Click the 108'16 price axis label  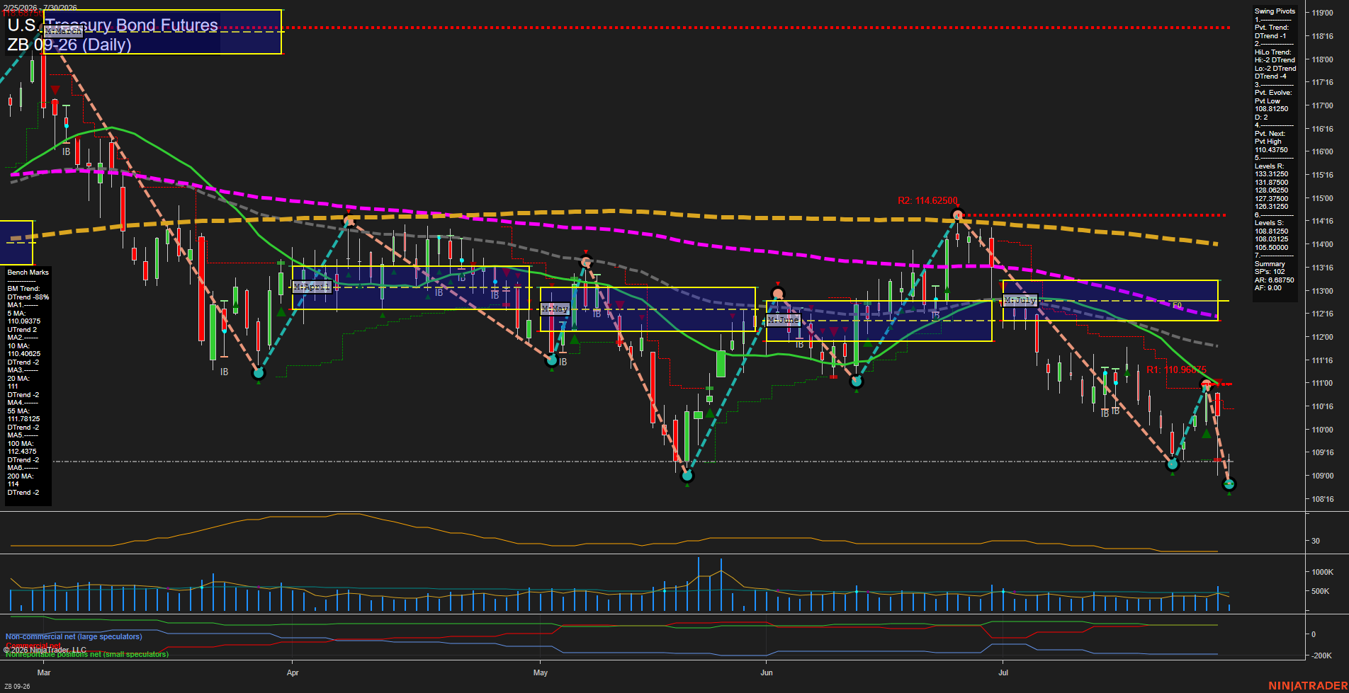coord(1323,499)
